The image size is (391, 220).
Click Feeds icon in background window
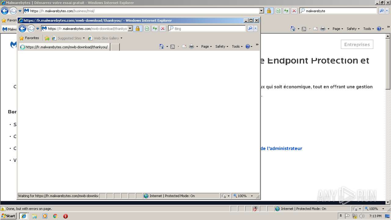tap(304, 29)
